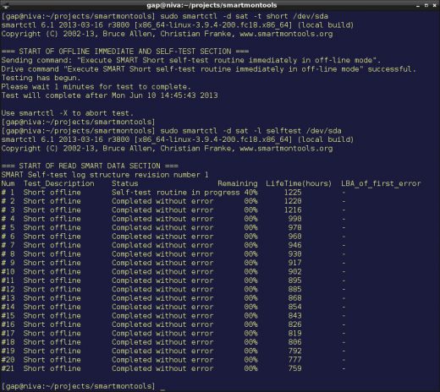Click the www.smartmontools.org text in first Copyright line
Screen dimensions: 440x392
click(x=286, y=34)
